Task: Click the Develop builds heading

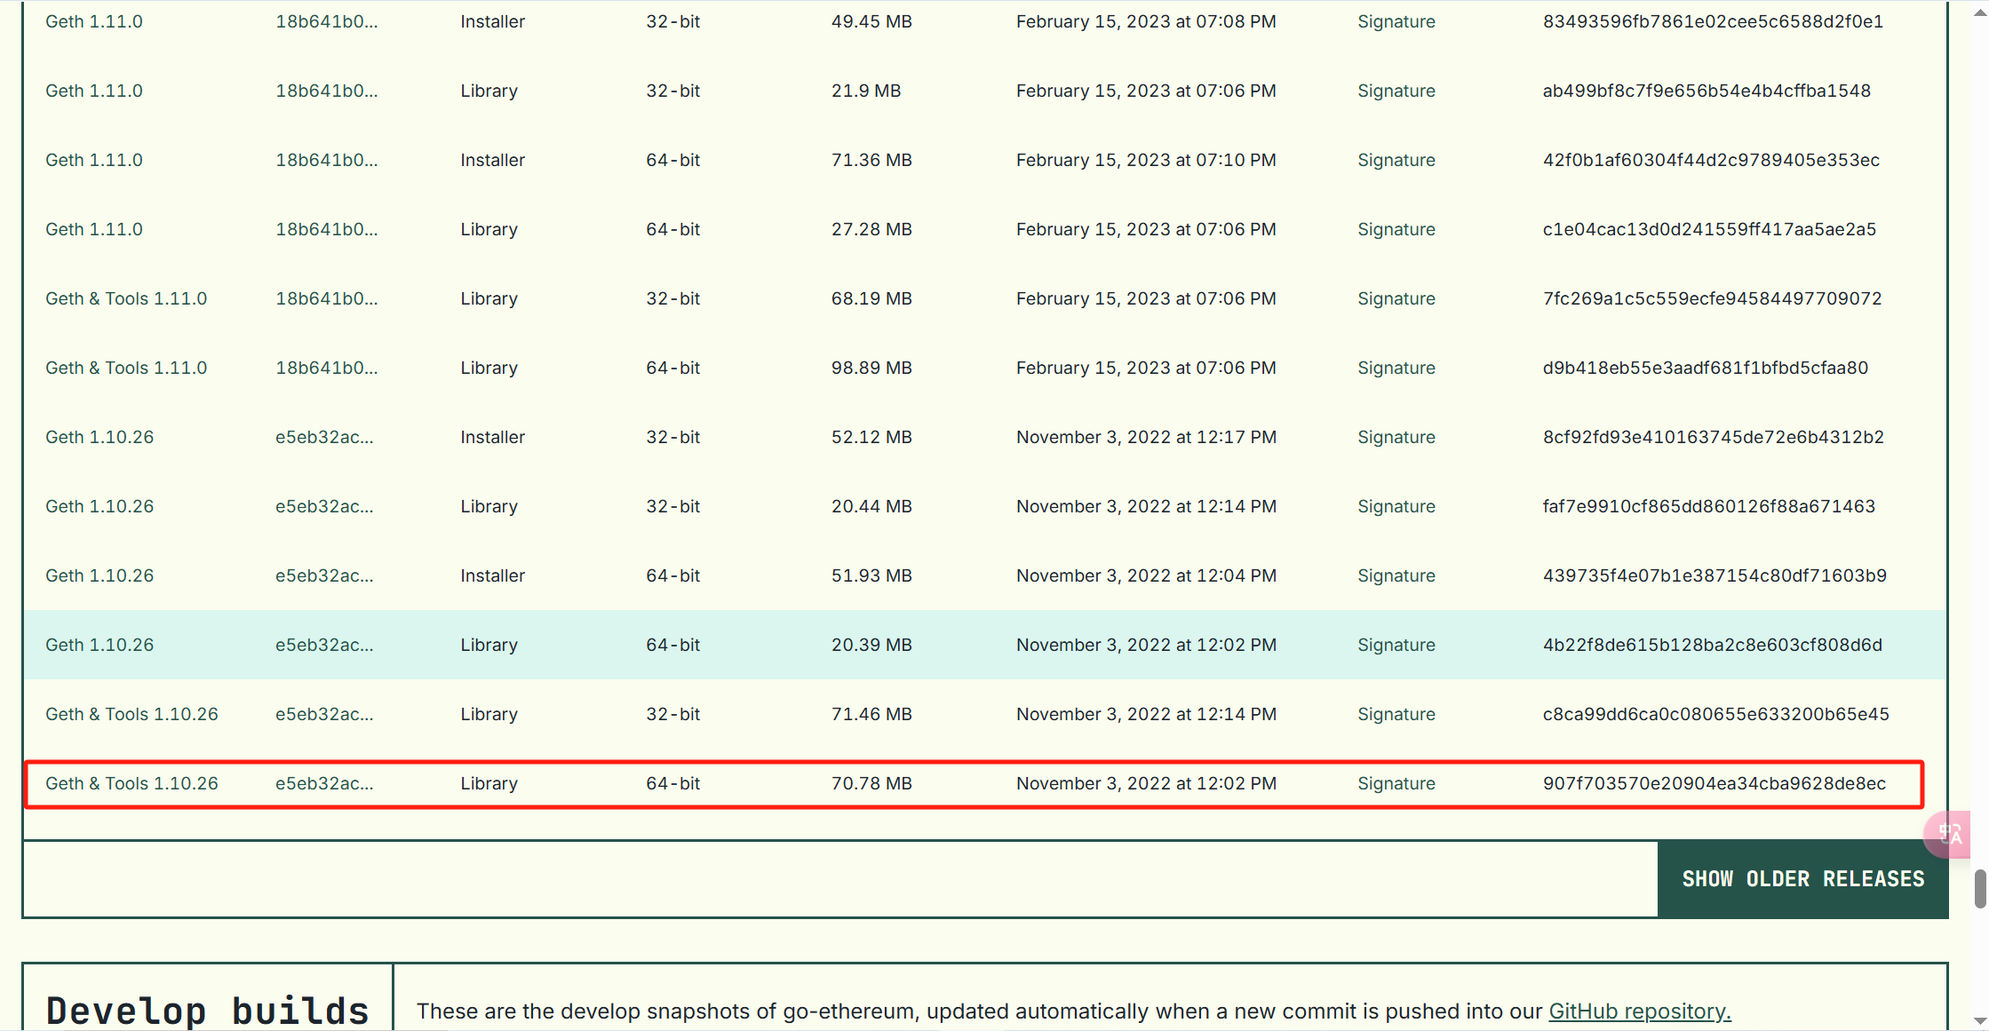Action: (208, 1011)
